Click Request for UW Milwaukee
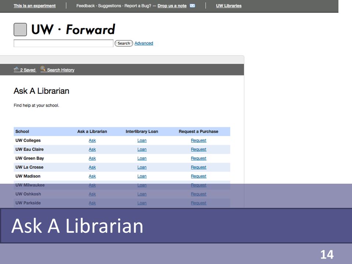The width and height of the screenshot is (352, 264). pos(198,185)
